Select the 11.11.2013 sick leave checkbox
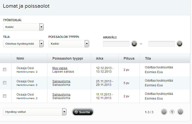192x124 pixels. 5,96
